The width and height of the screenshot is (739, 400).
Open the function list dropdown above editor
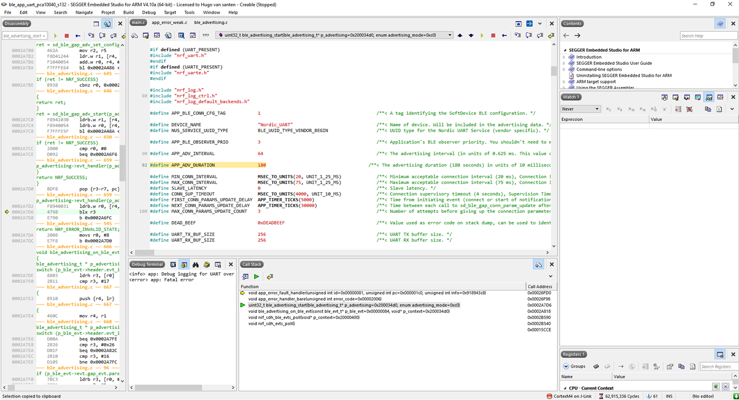[335, 35]
